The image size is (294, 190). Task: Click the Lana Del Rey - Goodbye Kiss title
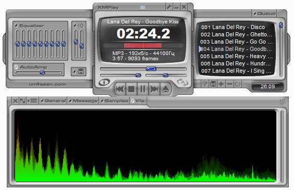(143, 22)
